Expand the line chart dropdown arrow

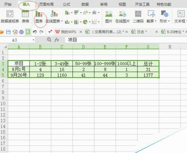point(90,13)
